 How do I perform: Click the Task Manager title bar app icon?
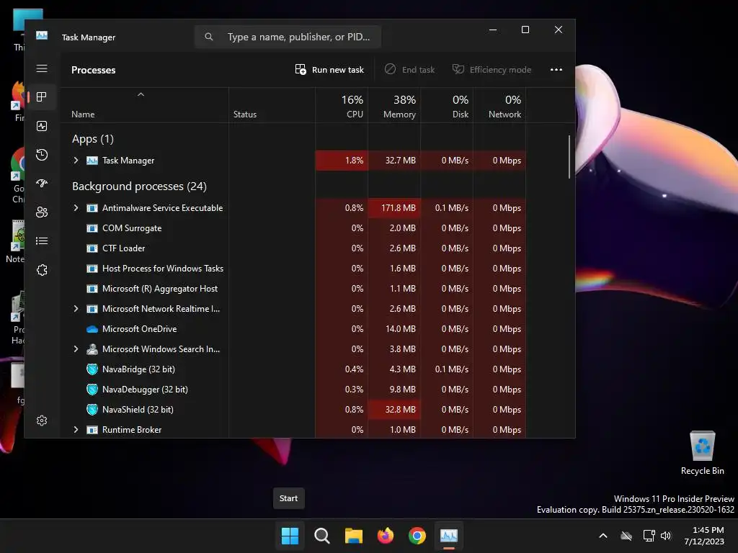(42, 35)
